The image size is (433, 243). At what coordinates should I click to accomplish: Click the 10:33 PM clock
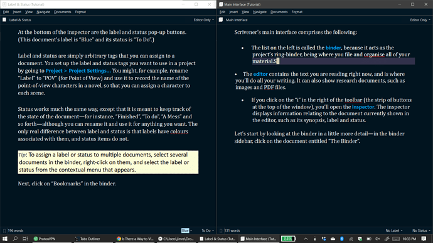[409, 239]
